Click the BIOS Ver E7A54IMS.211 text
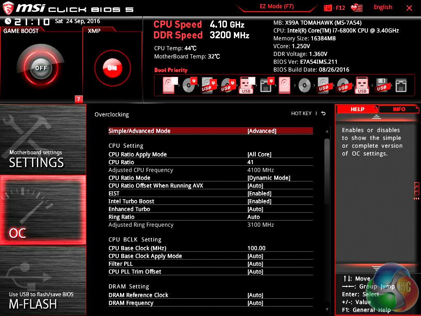The width and height of the screenshot is (421, 316). click(x=305, y=62)
